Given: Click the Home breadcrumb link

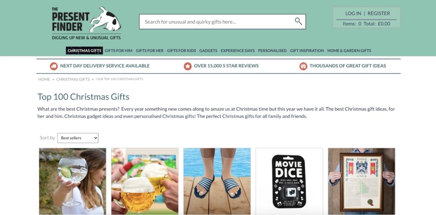Looking at the screenshot, I should tap(44, 79).
